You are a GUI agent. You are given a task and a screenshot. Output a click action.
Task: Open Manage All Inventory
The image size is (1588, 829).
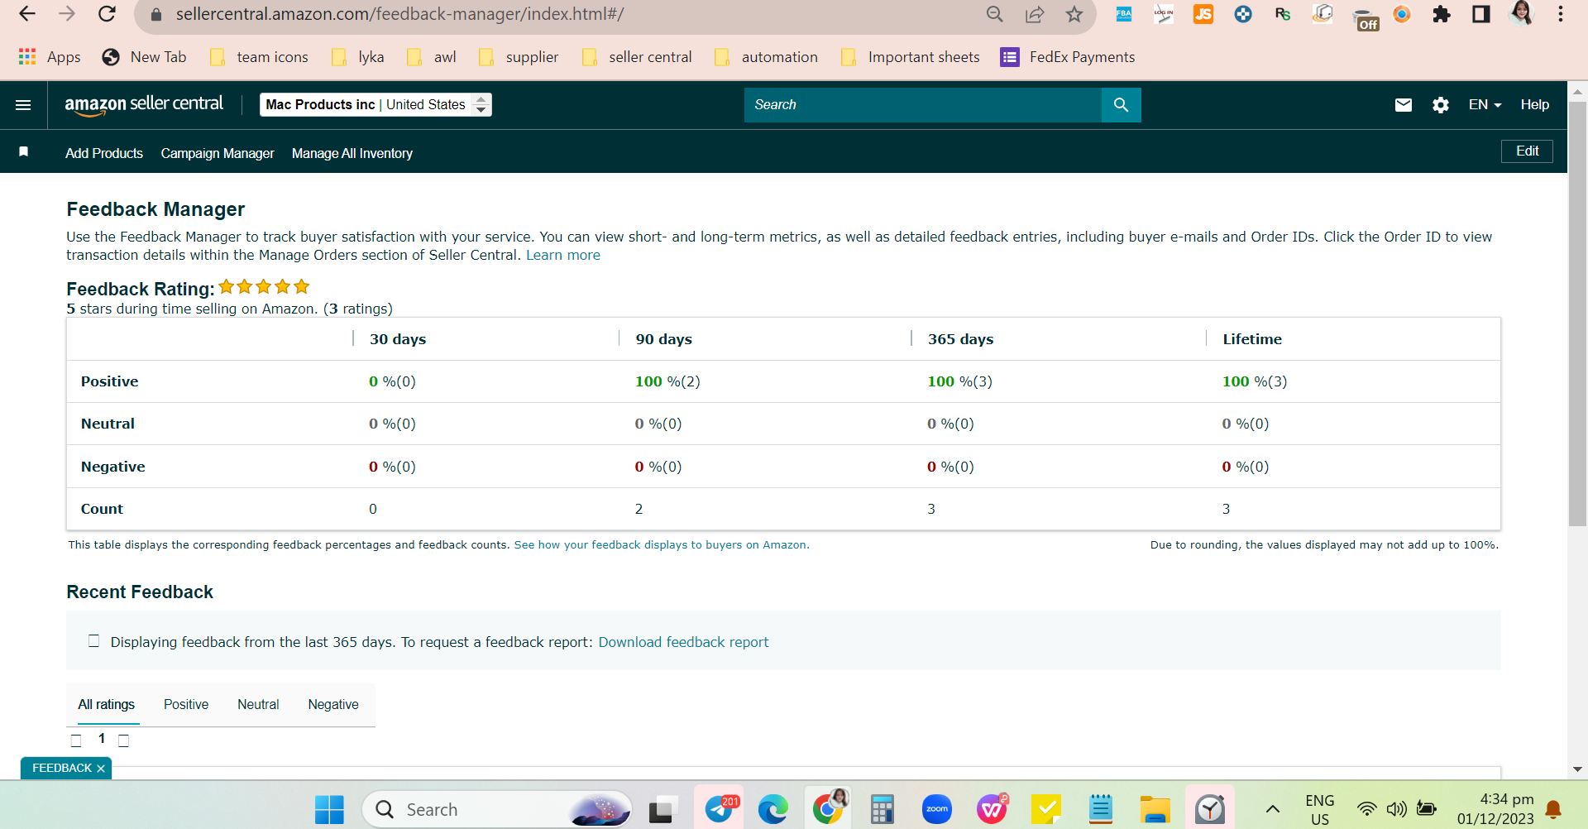(x=352, y=153)
